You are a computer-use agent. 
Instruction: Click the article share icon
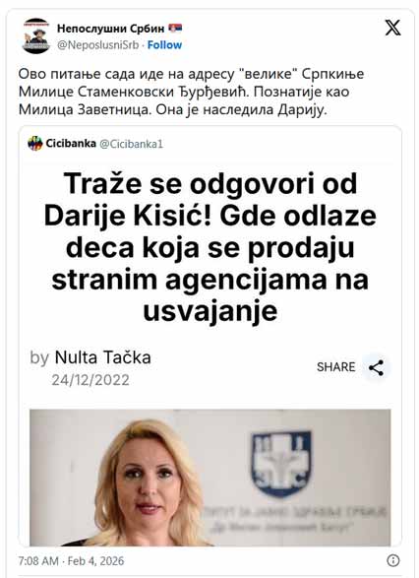tap(376, 367)
